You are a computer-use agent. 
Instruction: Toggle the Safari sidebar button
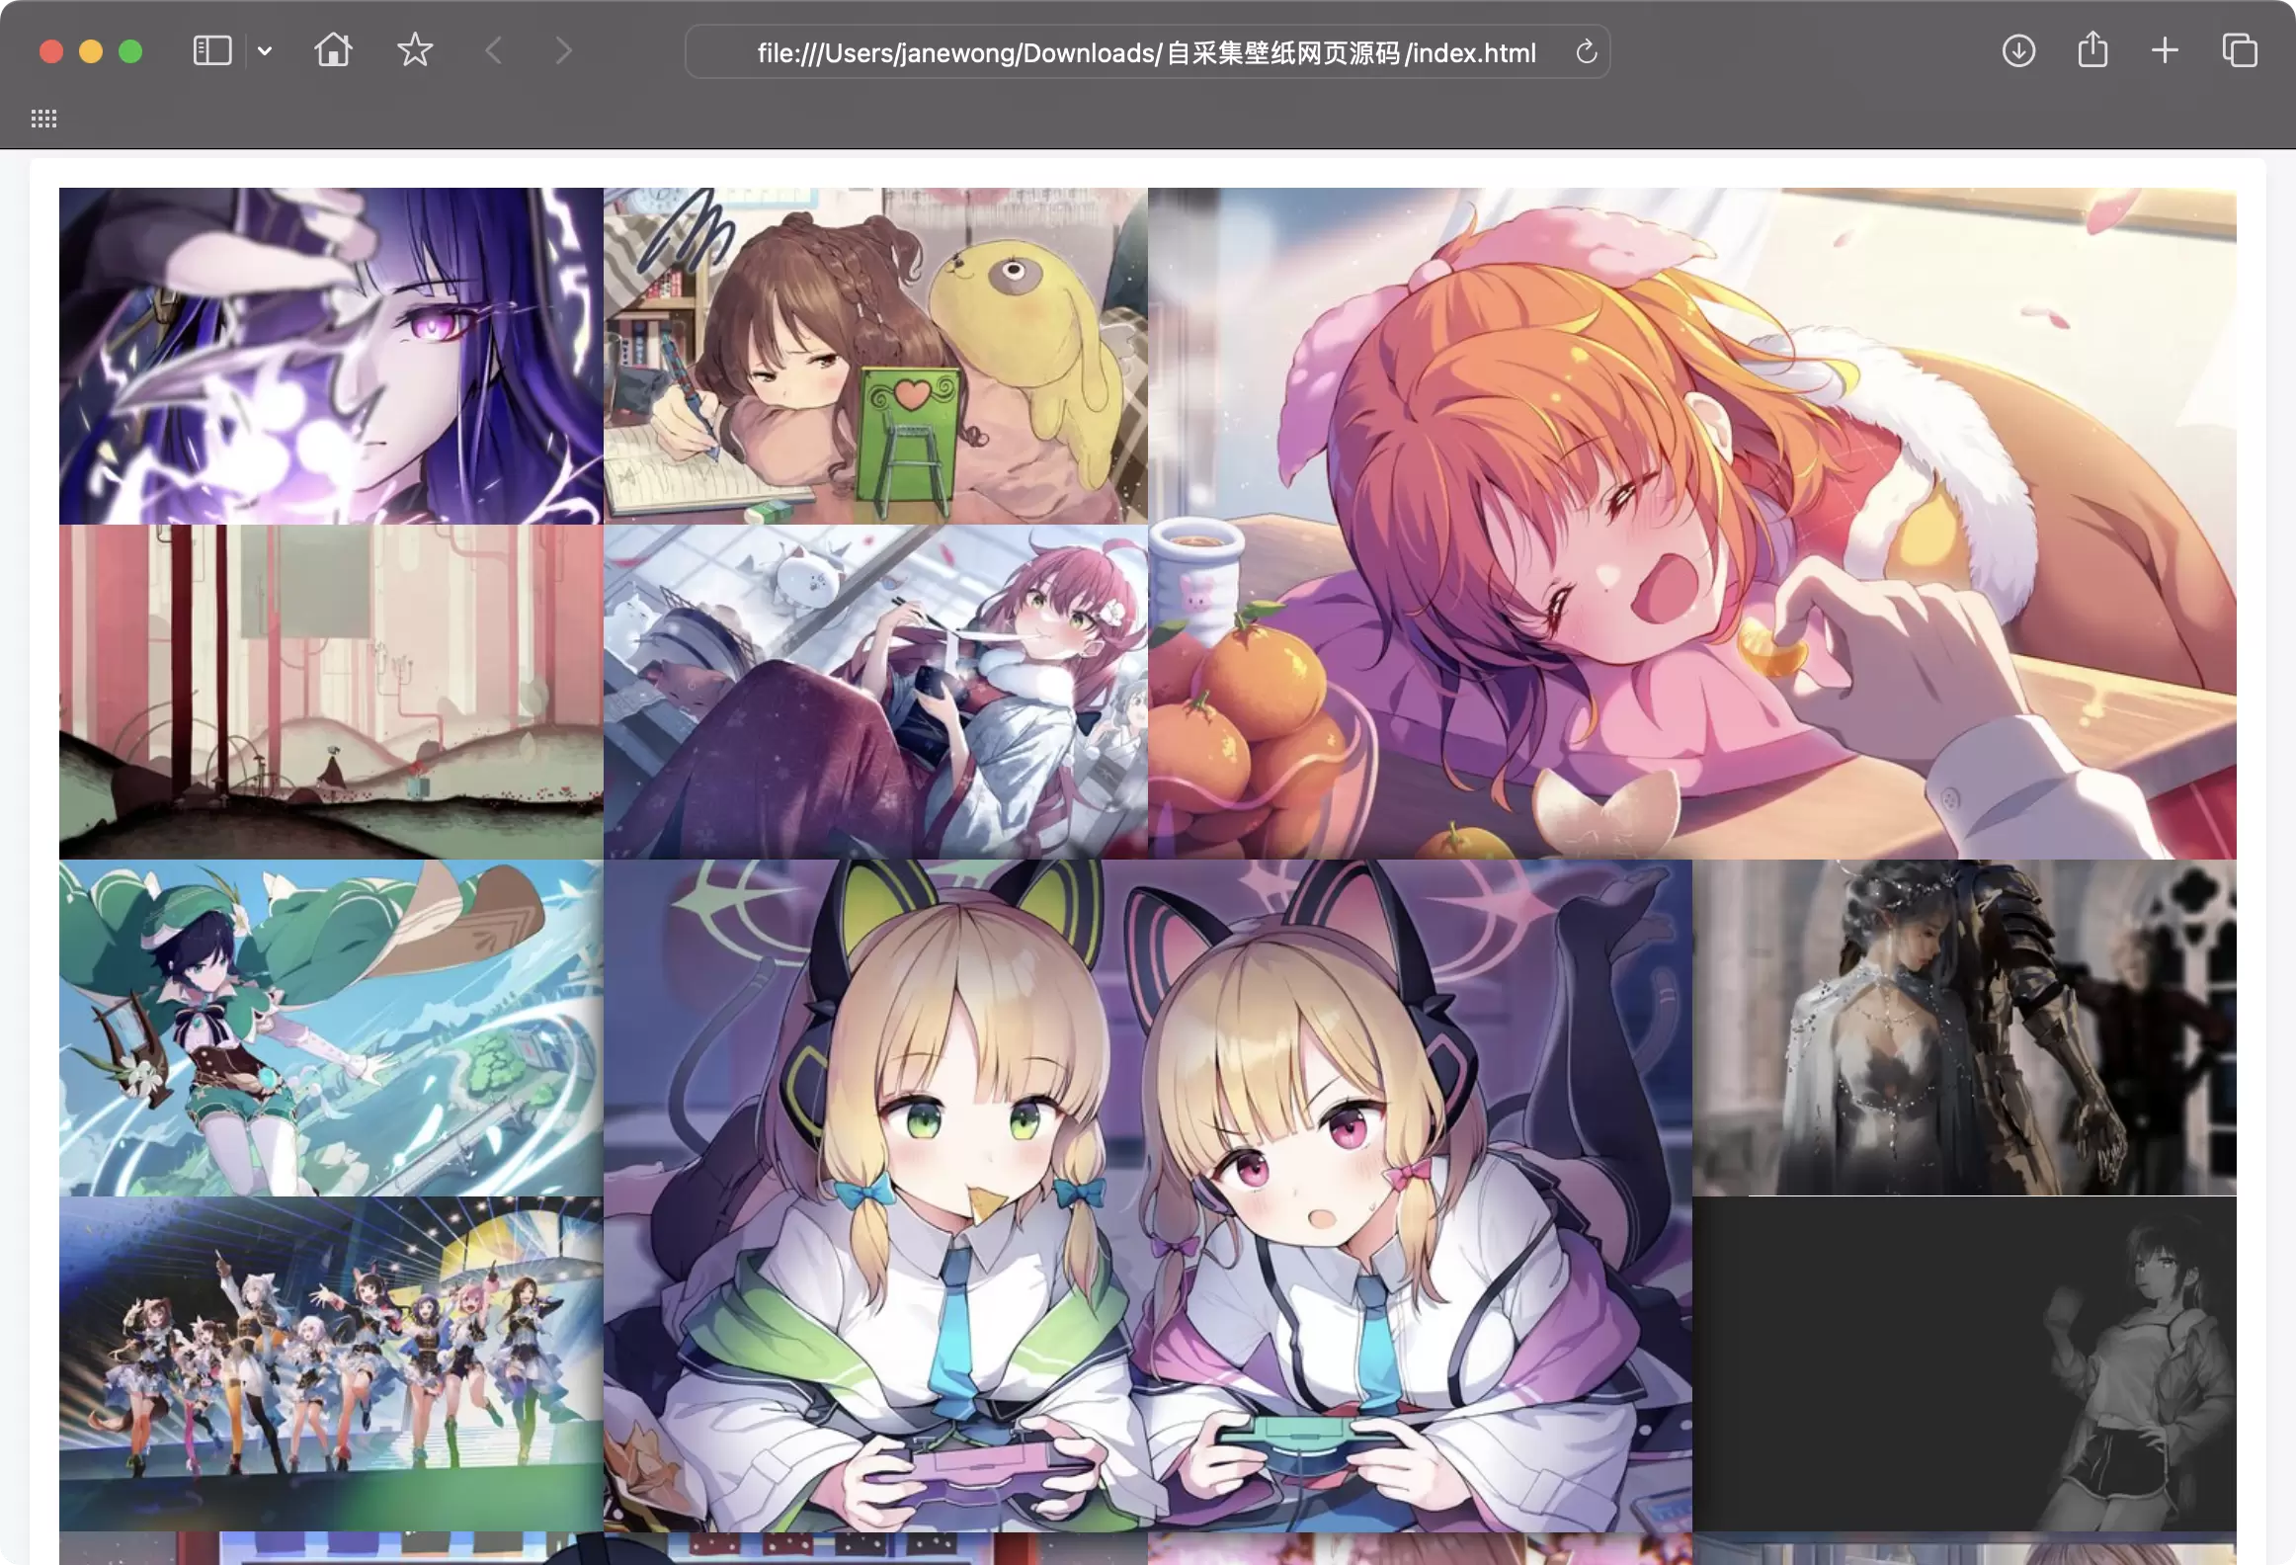[x=212, y=50]
